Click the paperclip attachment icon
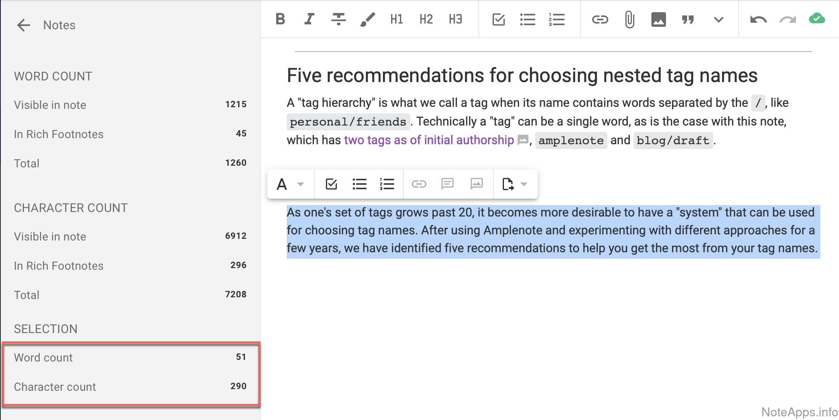This screenshot has width=839, height=420. click(629, 19)
